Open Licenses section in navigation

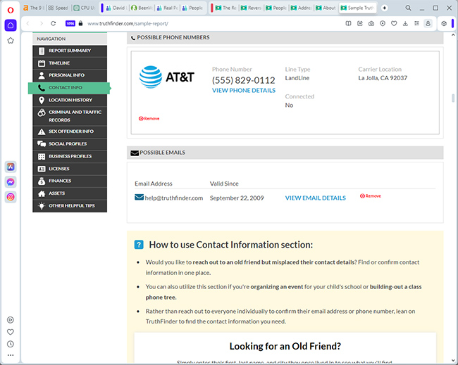pos(70,169)
